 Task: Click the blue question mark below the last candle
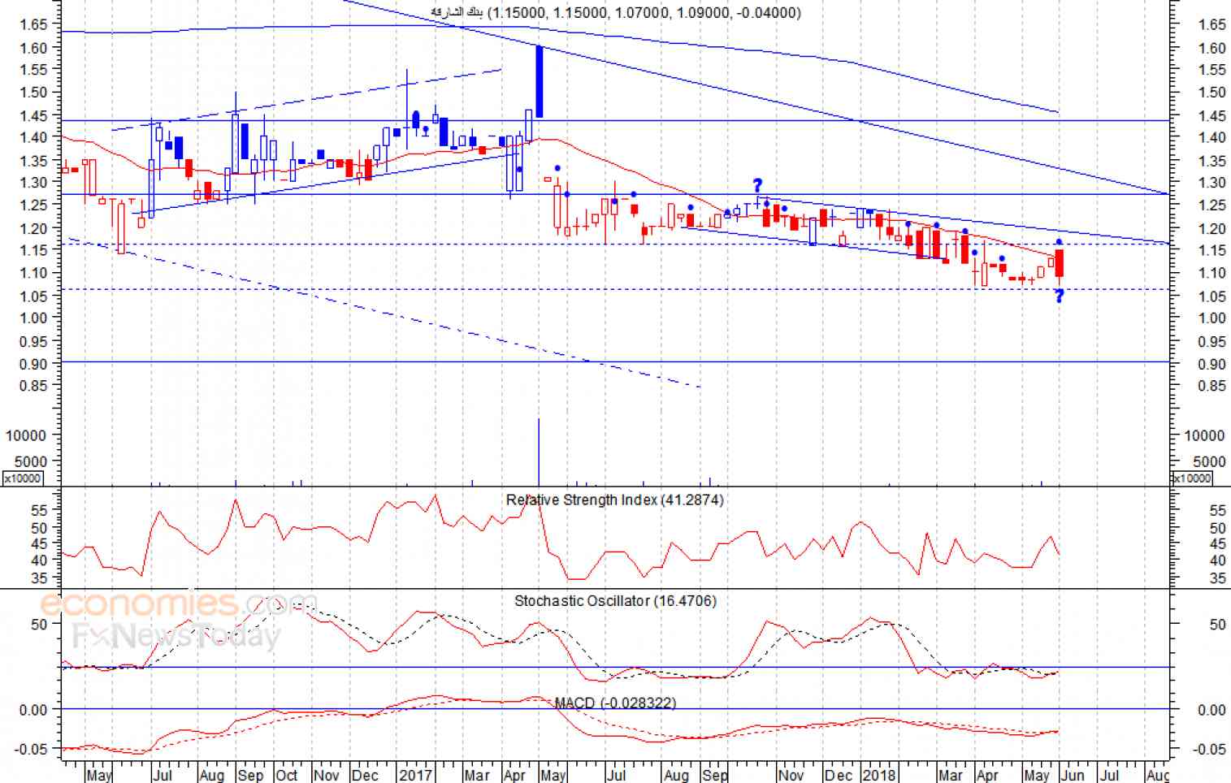1059,296
